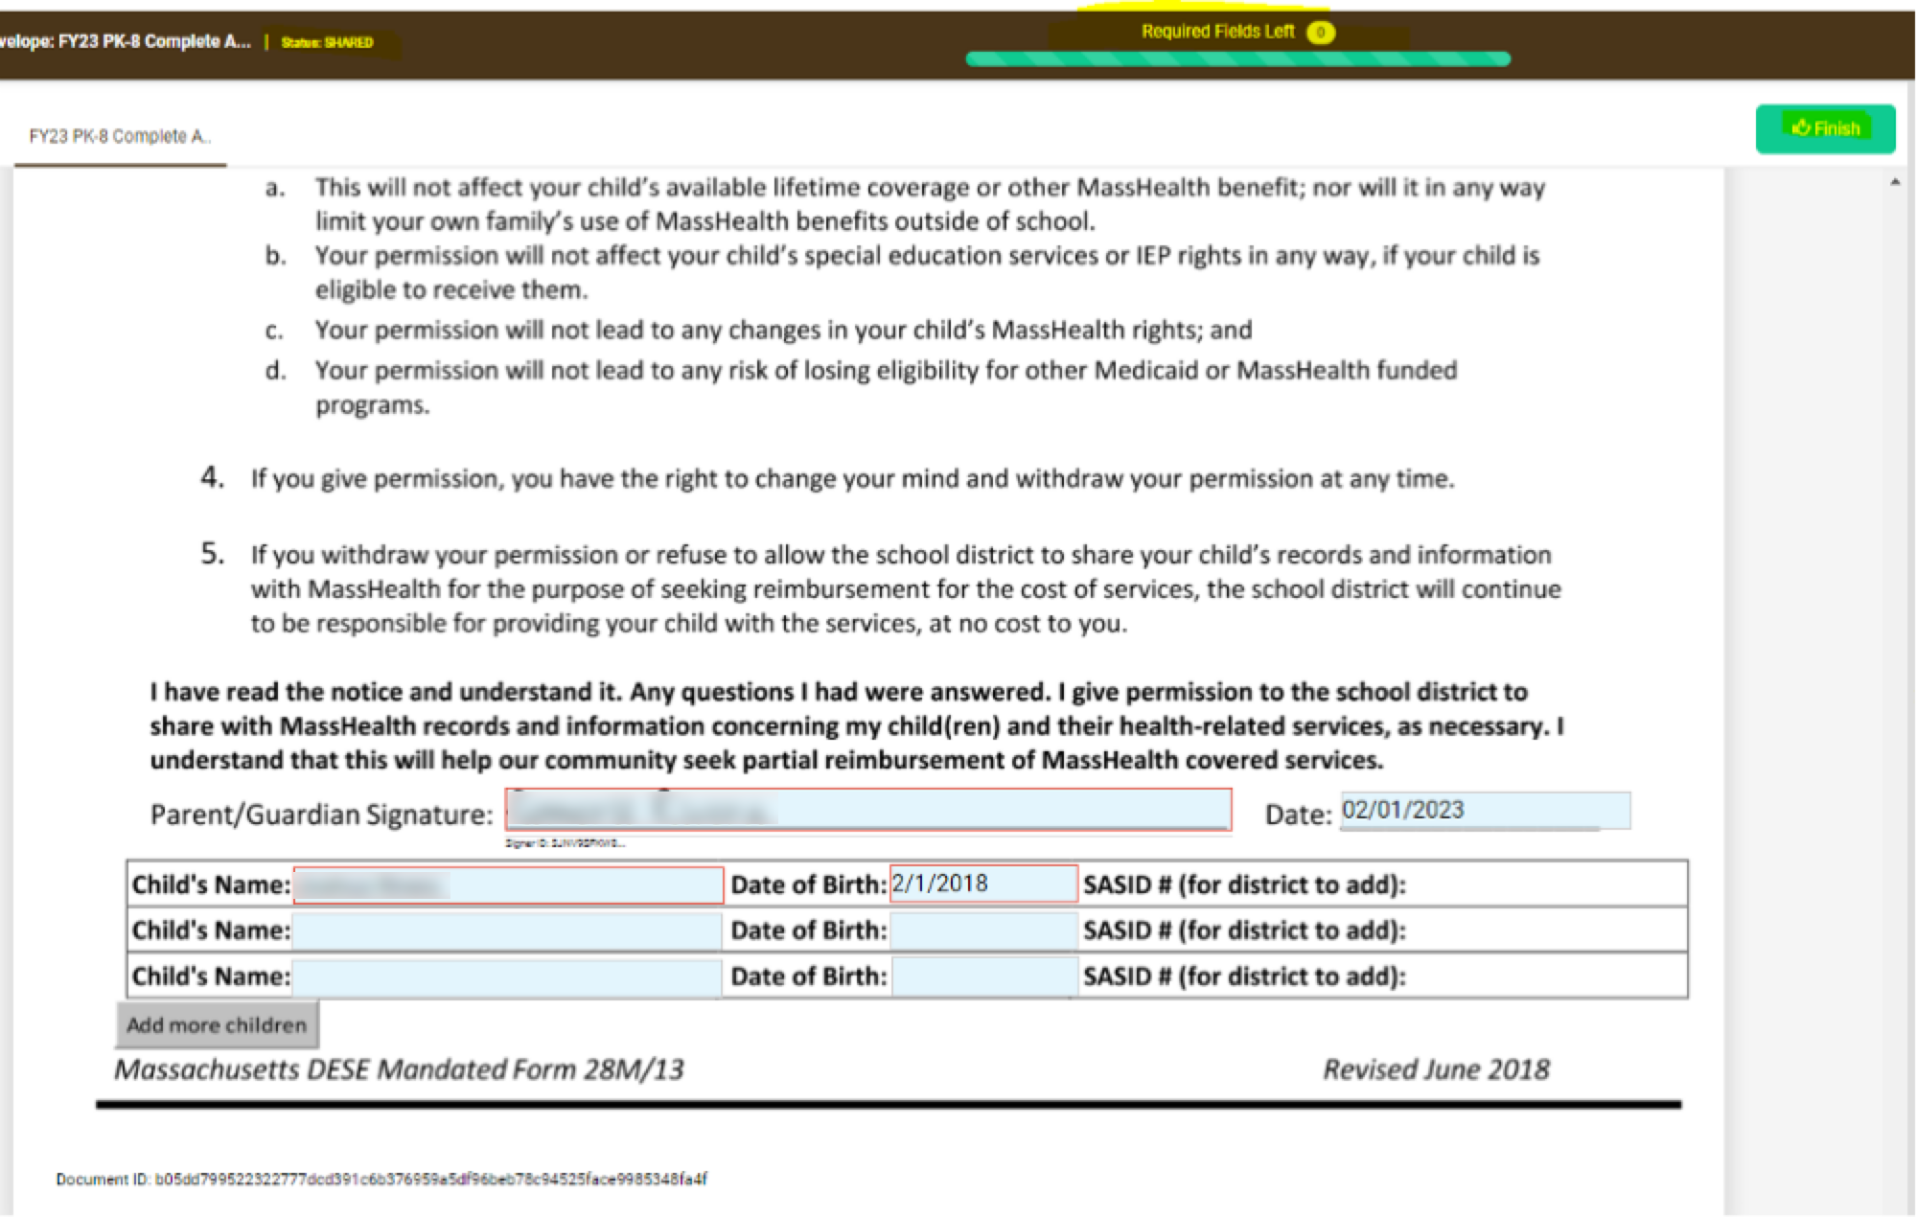This screenshot has height=1217, width=1917.
Task: Click the first row SASID # cell
Action: pos(1543,884)
